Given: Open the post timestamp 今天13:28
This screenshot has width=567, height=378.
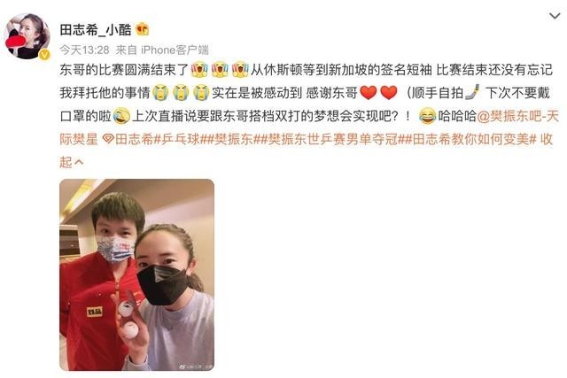Looking at the screenshot, I should pyautogui.click(x=84, y=50).
